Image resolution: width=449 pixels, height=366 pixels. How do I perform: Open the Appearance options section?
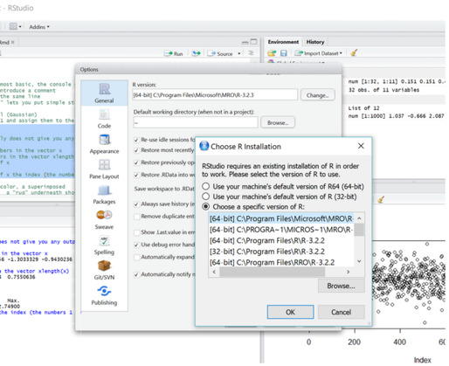tap(104, 144)
